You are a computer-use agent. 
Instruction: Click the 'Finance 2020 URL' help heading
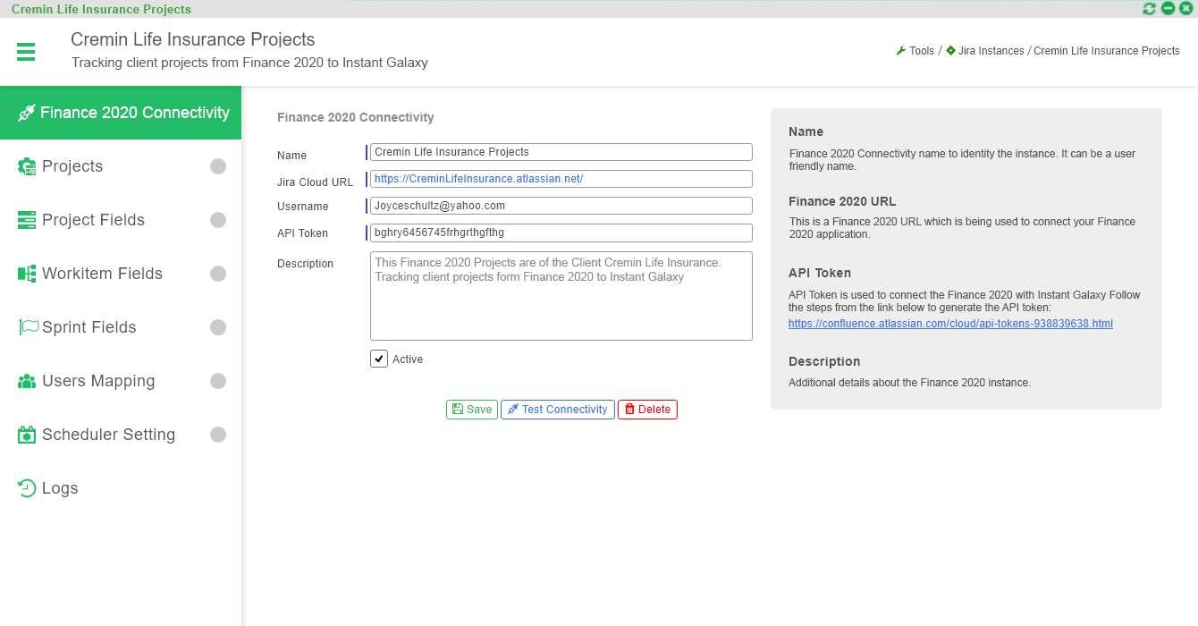click(x=842, y=201)
